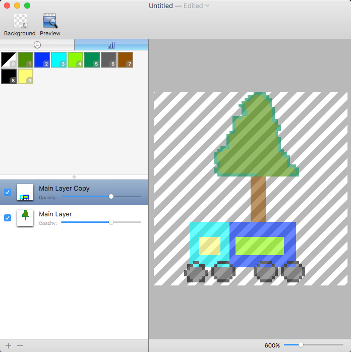This screenshot has height=352, width=351.
Task: Open the Preview tool
Action: click(x=50, y=21)
